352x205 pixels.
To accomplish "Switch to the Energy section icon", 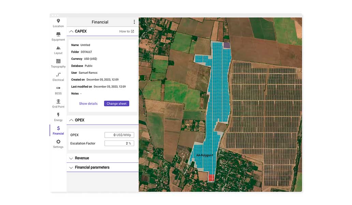I will tap(58, 117).
